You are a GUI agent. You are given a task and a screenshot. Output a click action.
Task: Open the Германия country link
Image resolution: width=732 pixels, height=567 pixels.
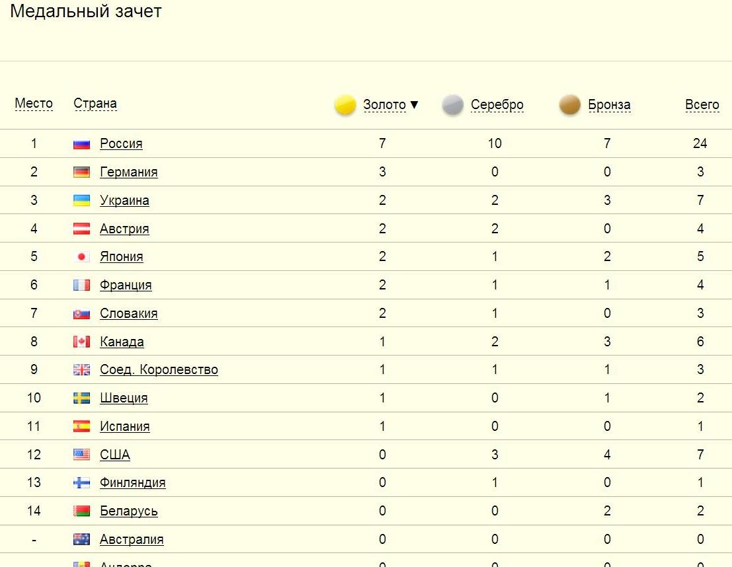coord(128,172)
